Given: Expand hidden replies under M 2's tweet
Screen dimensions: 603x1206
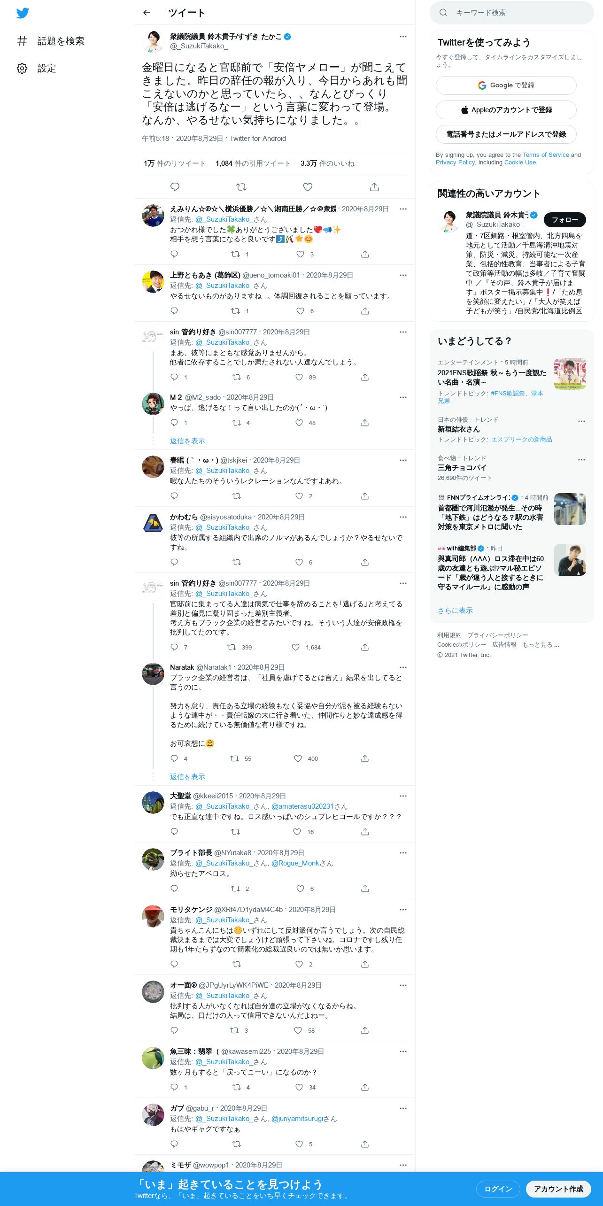Looking at the screenshot, I should [x=187, y=441].
